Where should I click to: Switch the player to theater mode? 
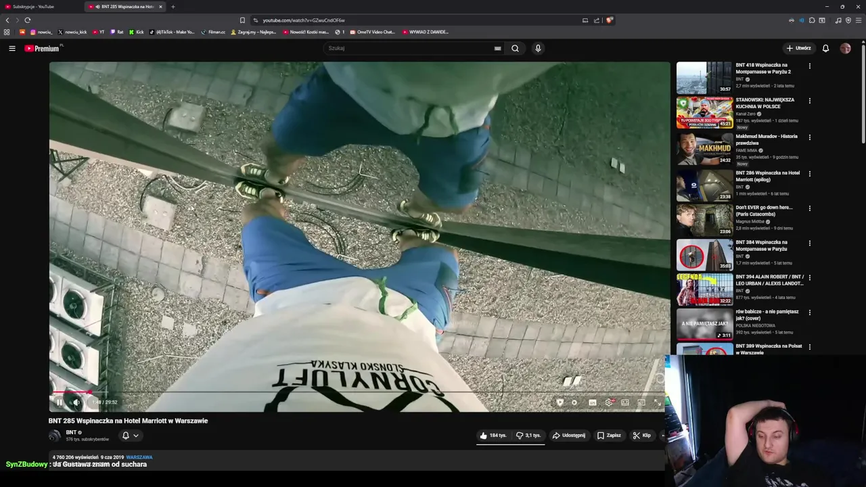[x=625, y=402]
